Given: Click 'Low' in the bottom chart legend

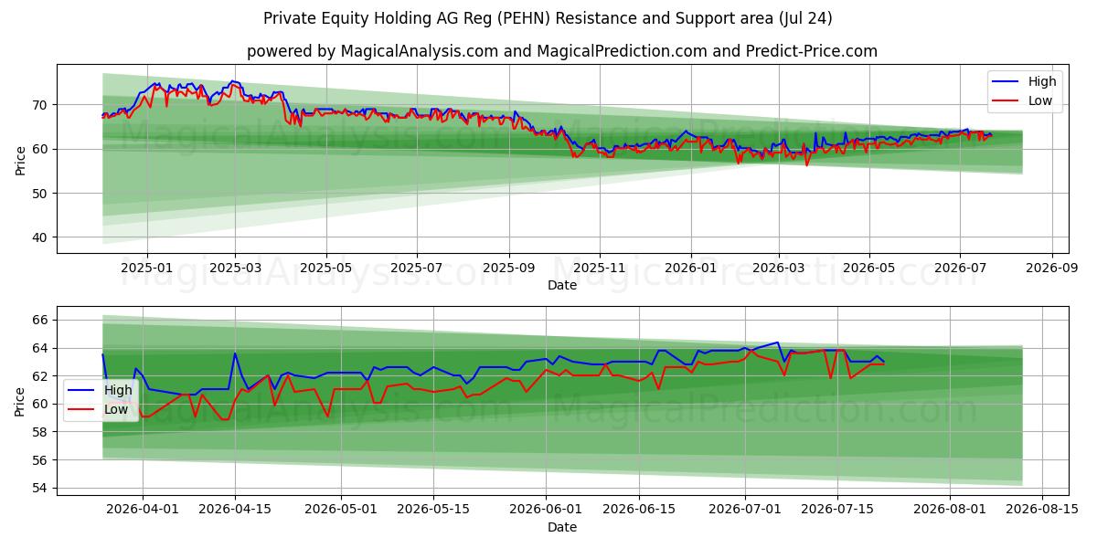Looking at the screenshot, I should click(116, 409).
